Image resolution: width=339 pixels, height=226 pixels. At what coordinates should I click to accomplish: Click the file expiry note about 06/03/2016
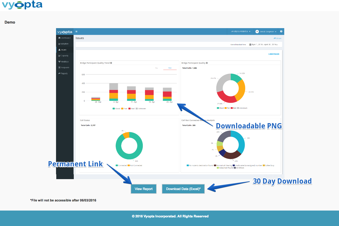click(x=63, y=200)
